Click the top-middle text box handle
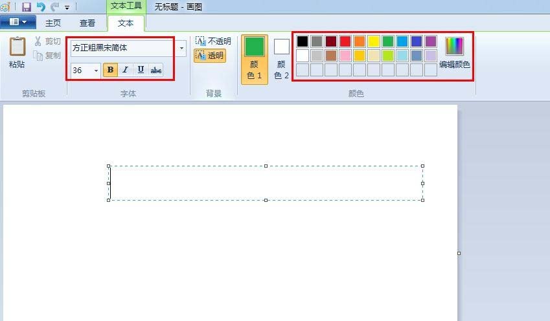Screen dimensions: 550x321 click(x=266, y=166)
